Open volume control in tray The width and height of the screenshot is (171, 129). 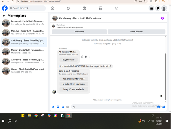coord(153,121)
